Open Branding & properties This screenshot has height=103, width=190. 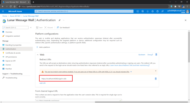[x=13, y=45]
